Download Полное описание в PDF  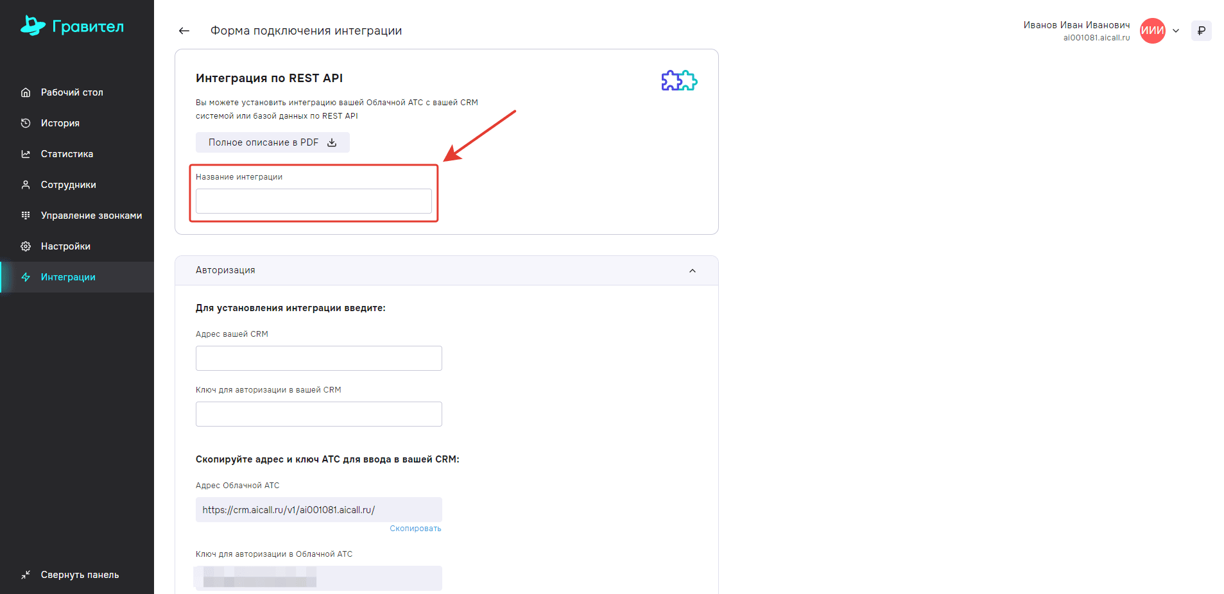pos(273,142)
